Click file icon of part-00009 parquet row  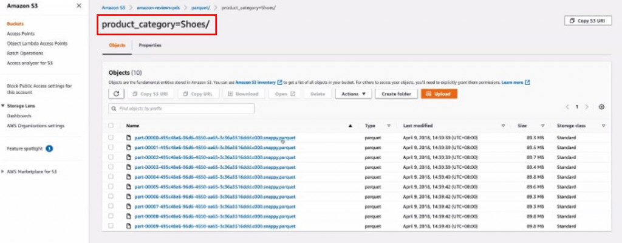[x=129, y=226]
